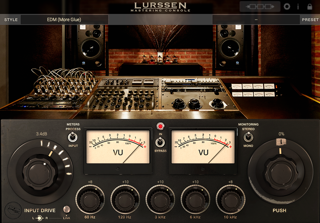Click the red IN indicator light

(160, 126)
